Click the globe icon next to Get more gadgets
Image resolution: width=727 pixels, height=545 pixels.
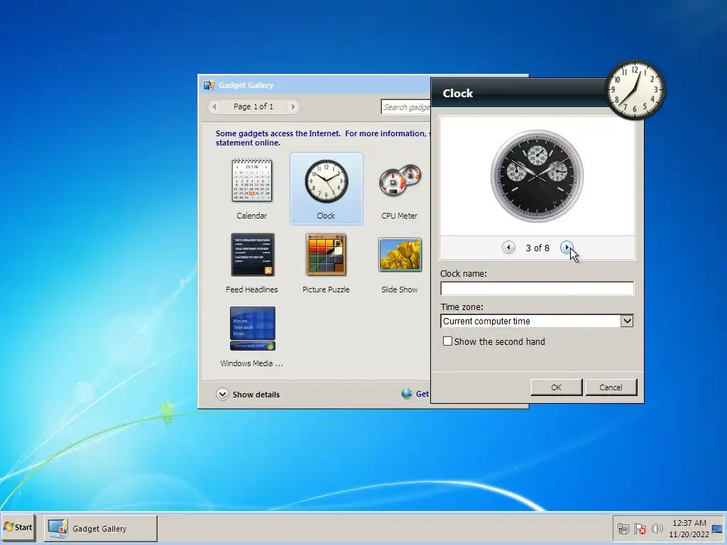tap(407, 394)
